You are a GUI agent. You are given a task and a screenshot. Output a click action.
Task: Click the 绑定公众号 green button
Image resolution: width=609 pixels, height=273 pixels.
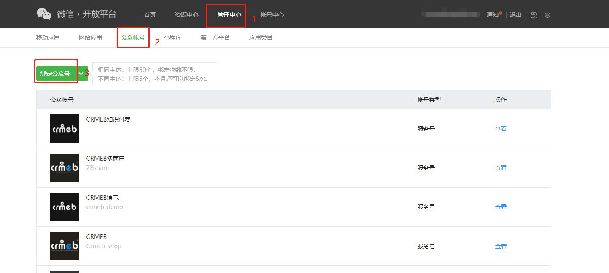[x=55, y=74]
